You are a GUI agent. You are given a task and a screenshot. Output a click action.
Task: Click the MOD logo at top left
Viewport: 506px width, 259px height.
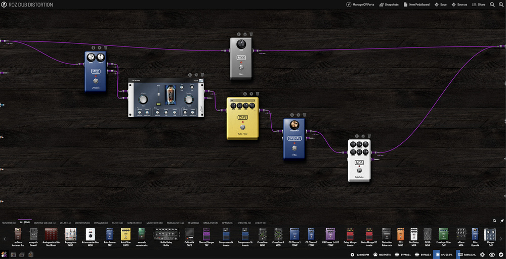[5, 5]
